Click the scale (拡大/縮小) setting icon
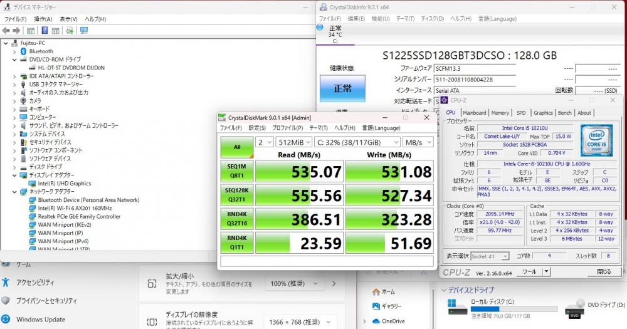 pyautogui.click(x=152, y=284)
